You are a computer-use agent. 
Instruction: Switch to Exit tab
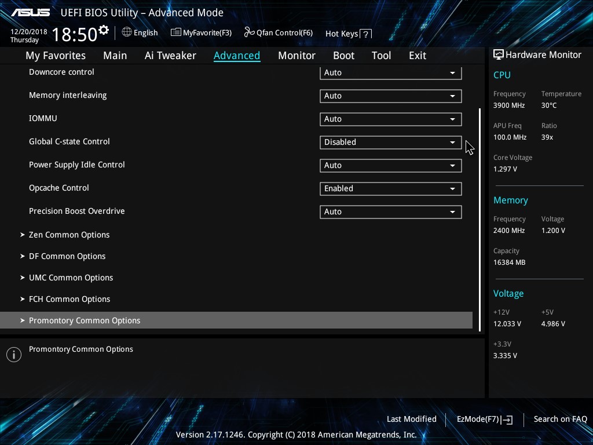(x=418, y=56)
